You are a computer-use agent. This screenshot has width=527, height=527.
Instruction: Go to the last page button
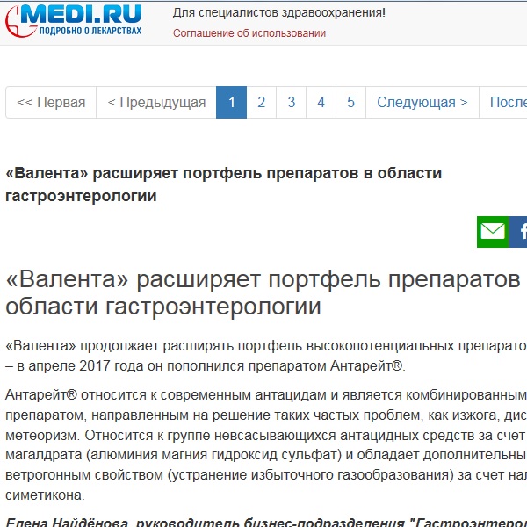point(503,102)
